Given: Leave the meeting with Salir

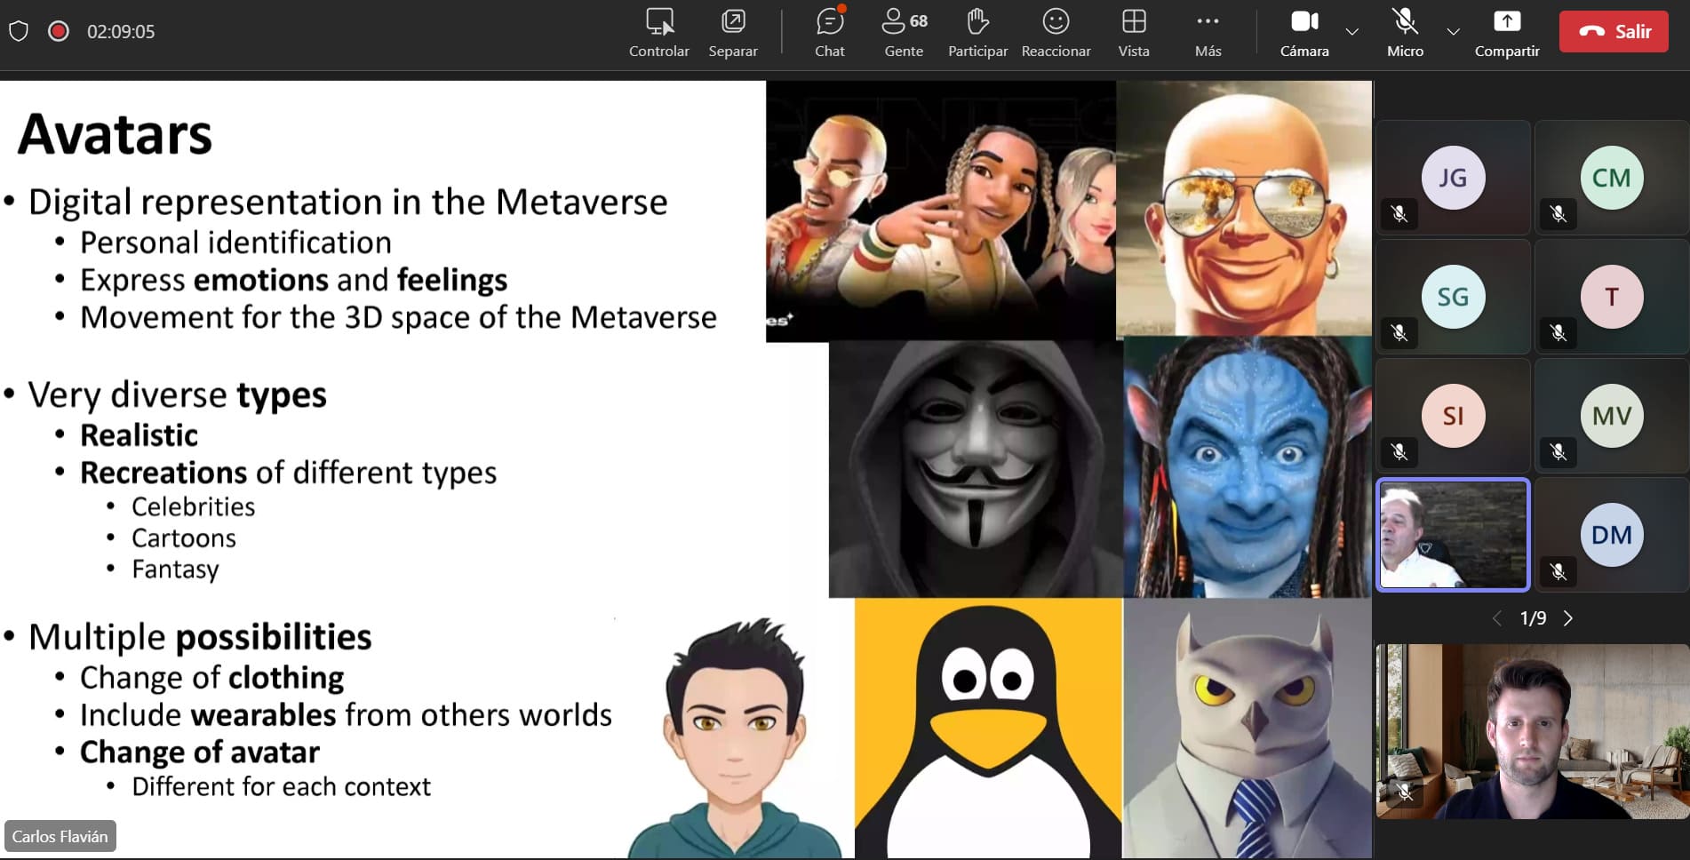Looking at the screenshot, I should (1614, 31).
